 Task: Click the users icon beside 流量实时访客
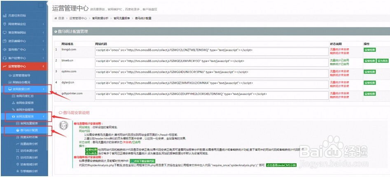[x=17, y=137]
